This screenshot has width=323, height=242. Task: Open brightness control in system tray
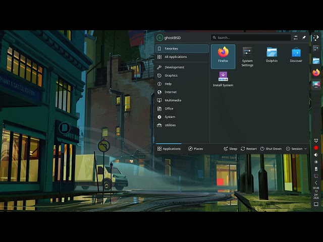click(x=316, y=162)
